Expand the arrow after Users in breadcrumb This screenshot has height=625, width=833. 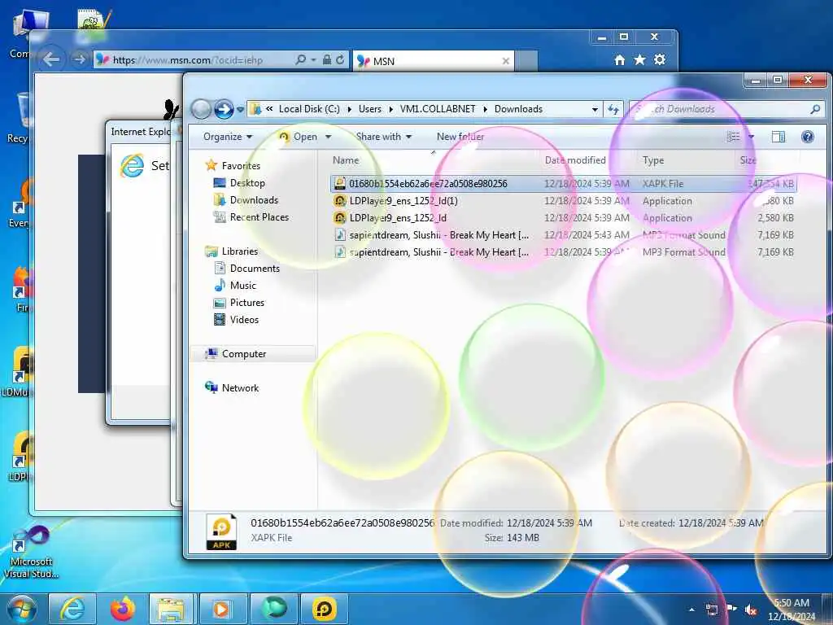pyautogui.click(x=391, y=110)
